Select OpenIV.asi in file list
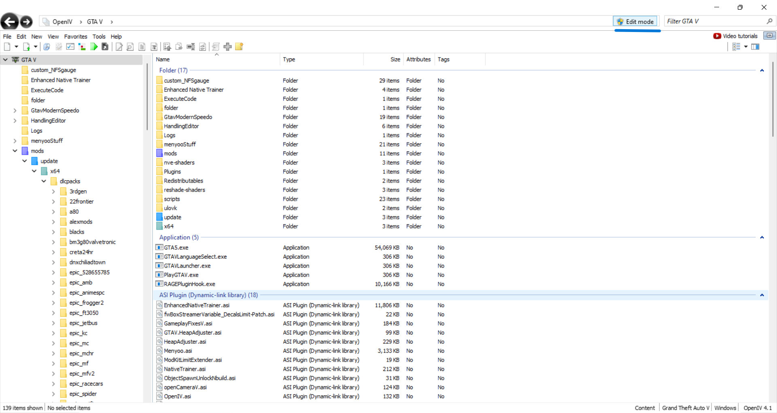Image resolution: width=777 pixels, height=413 pixels. [177, 396]
